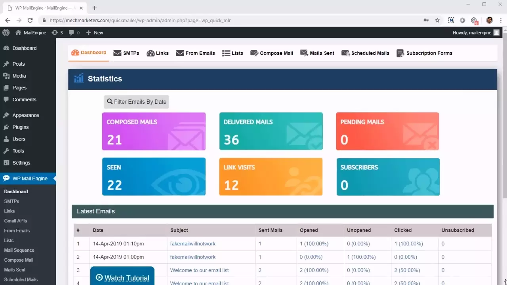Click the Composed Mails card
The height and width of the screenshot is (285, 507).
[154, 131]
